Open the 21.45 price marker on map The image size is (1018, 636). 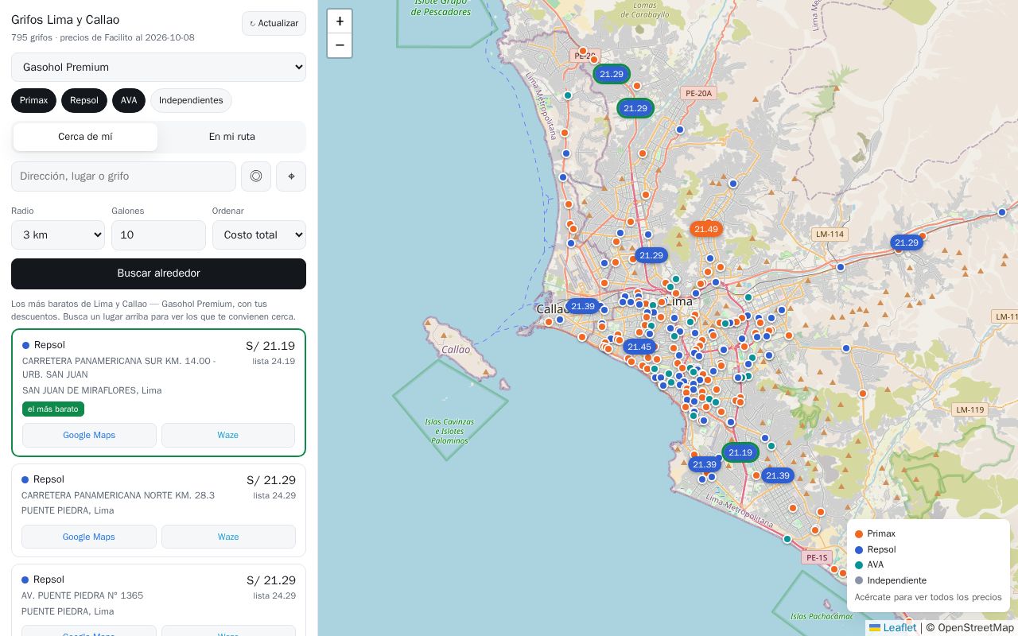click(x=639, y=347)
